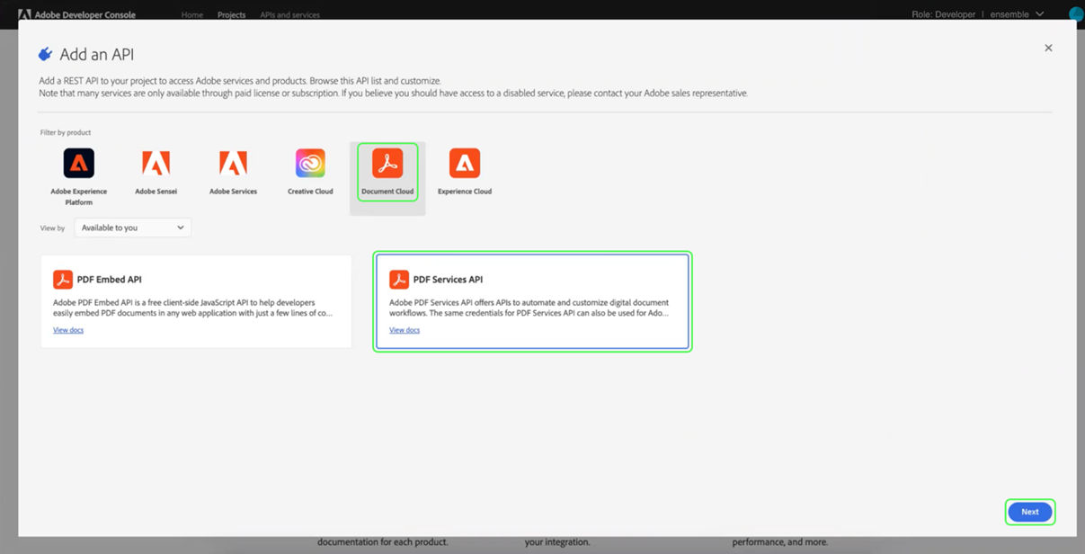Viewport: 1085px width, 554px height.
Task: Select the Document Cloud product icon
Action: point(387,163)
